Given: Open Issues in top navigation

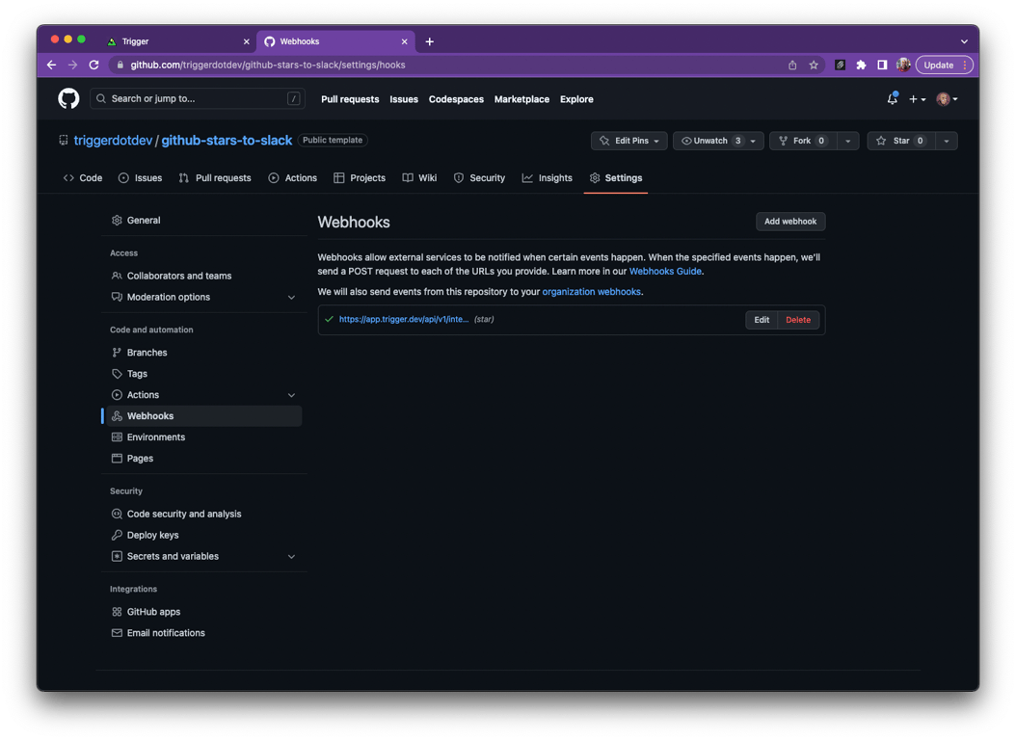Looking at the screenshot, I should (x=404, y=99).
